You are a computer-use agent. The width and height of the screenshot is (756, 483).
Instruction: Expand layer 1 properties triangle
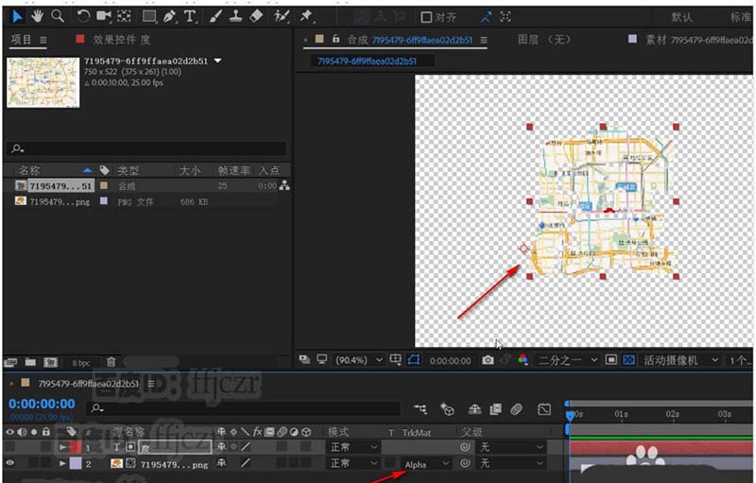63,446
